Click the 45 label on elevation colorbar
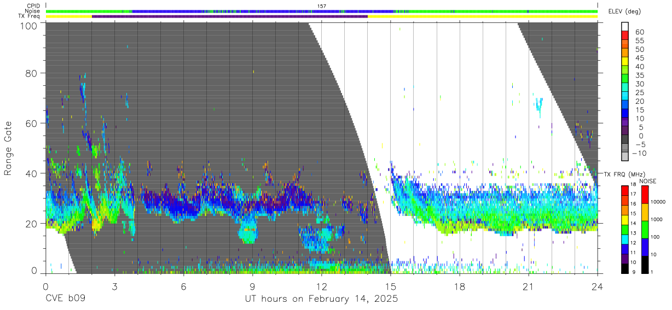 click(x=639, y=58)
